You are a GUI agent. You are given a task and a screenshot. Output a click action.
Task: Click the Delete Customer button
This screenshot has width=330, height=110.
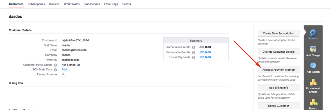tap(278, 106)
